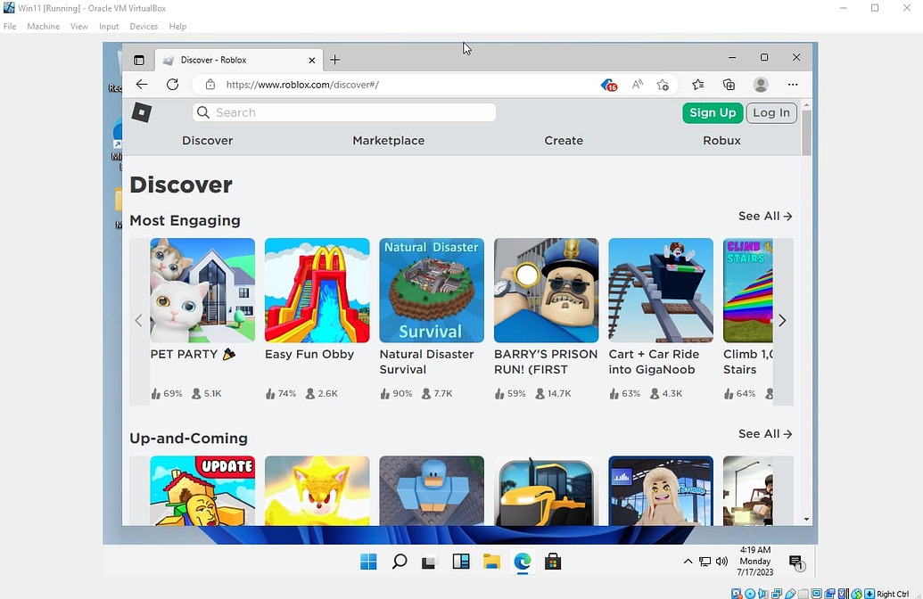
Task: Switch to the Marketplace tab
Action: click(388, 140)
